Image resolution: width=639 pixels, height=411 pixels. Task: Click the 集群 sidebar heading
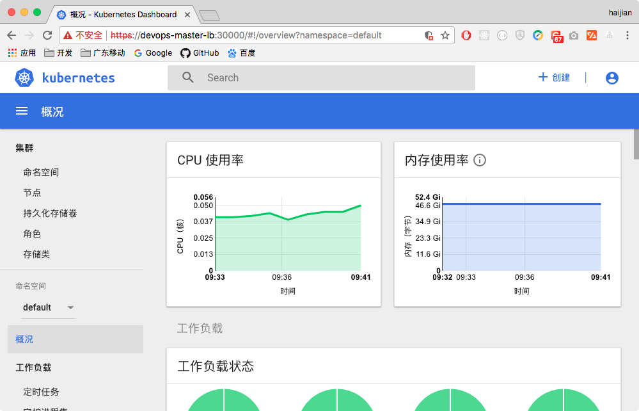24,148
